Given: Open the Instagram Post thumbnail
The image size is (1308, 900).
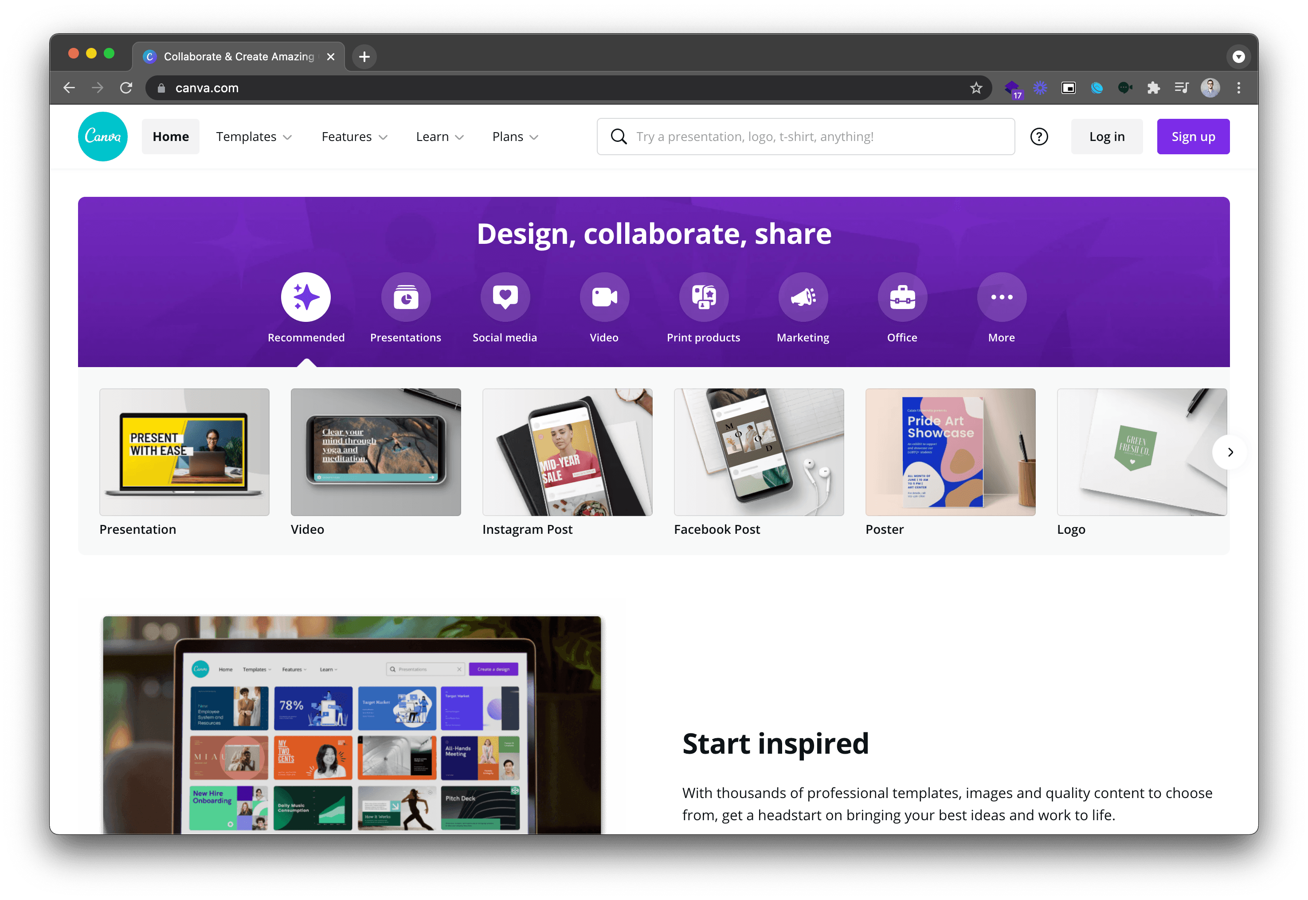Looking at the screenshot, I should [567, 452].
